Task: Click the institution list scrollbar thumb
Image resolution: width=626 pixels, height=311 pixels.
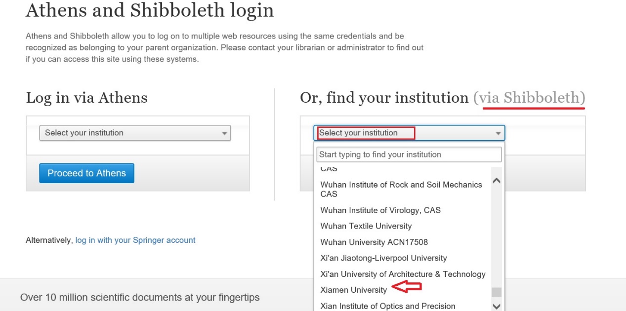Action: click(497, 292)
